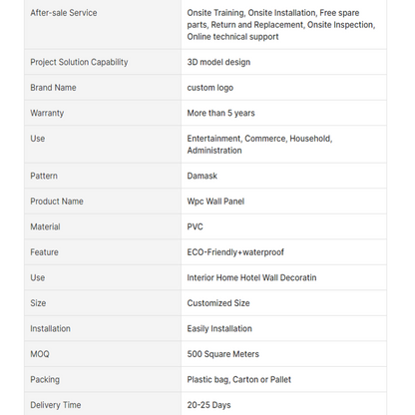Click Interior Home Hotel Wall Decoratin value
The image size is (415, 415).
[251, 277]
